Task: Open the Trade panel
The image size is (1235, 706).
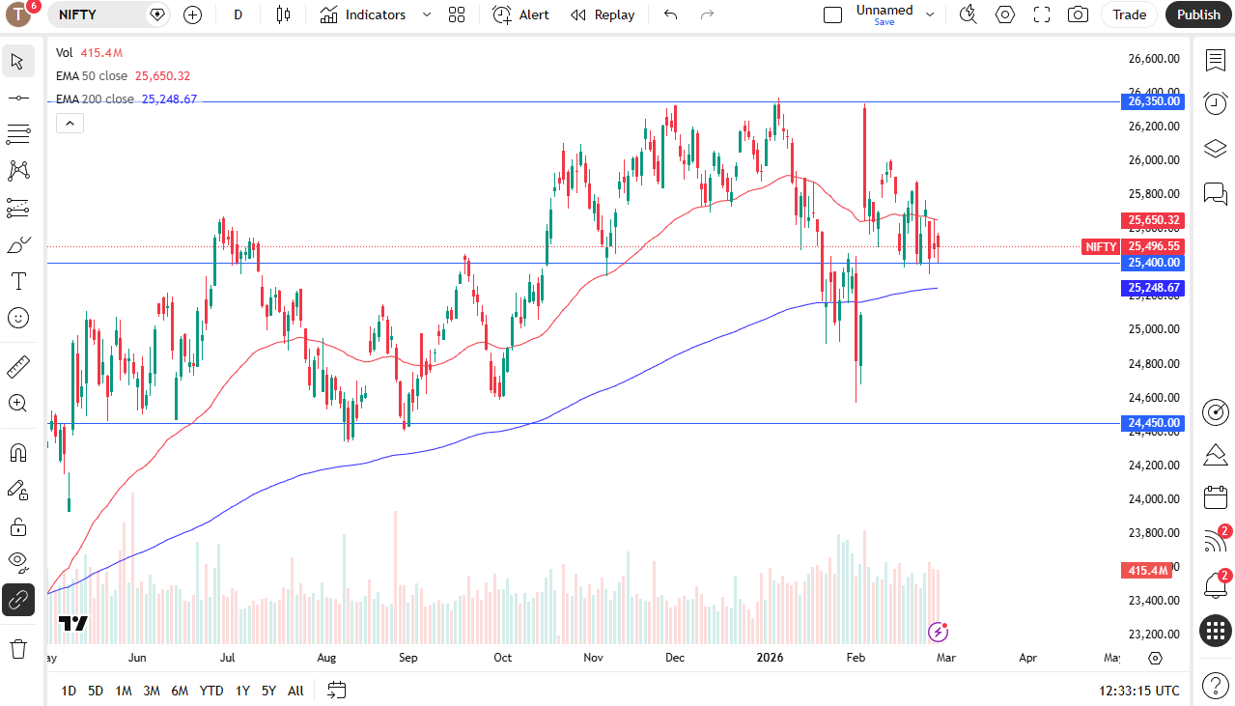Action: [1129, 14]
